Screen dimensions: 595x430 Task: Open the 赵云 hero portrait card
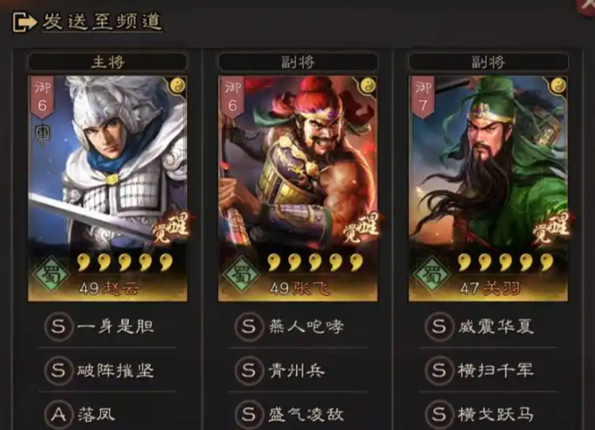tap(107, 189)
